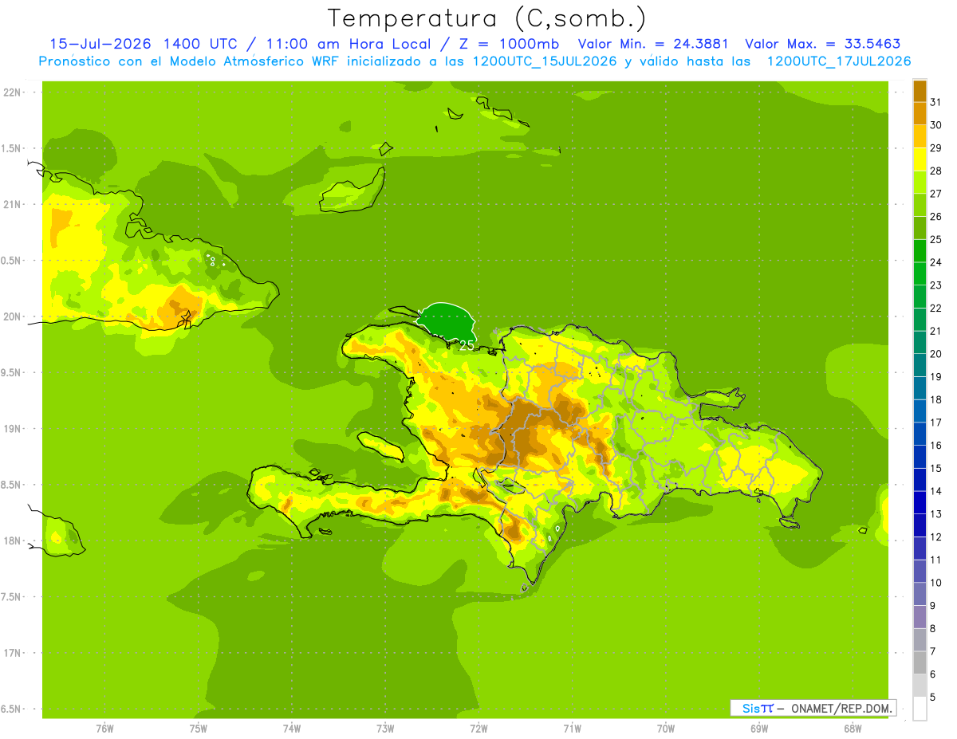Viewport: 957px width, 739px height.
Task: Click latitude axis label "18N"
Action: (12, 541)
